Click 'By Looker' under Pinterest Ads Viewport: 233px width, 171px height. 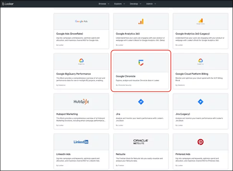179,166
